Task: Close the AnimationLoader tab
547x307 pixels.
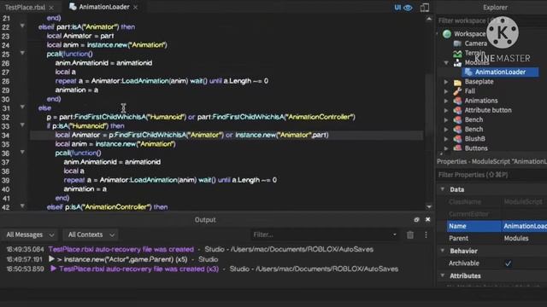Action: [136, 7]
